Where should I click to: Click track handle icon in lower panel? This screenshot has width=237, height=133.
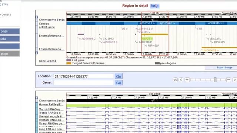click(37, 98)
